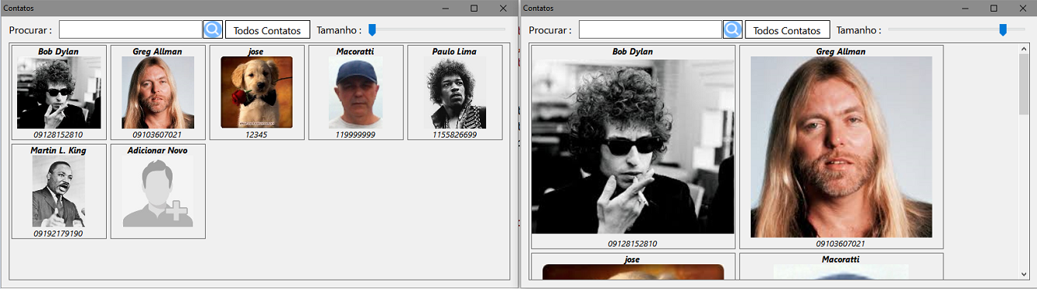Focus the Procurar search field in left window

(131, 29)
